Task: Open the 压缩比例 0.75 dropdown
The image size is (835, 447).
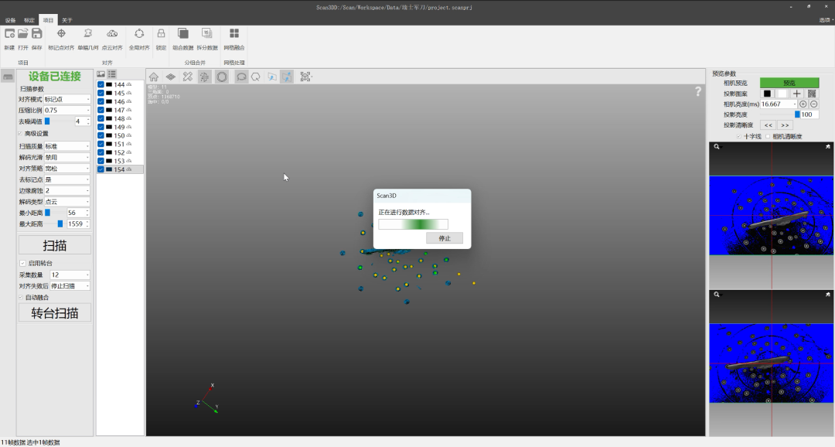Action: pos(67,111)
